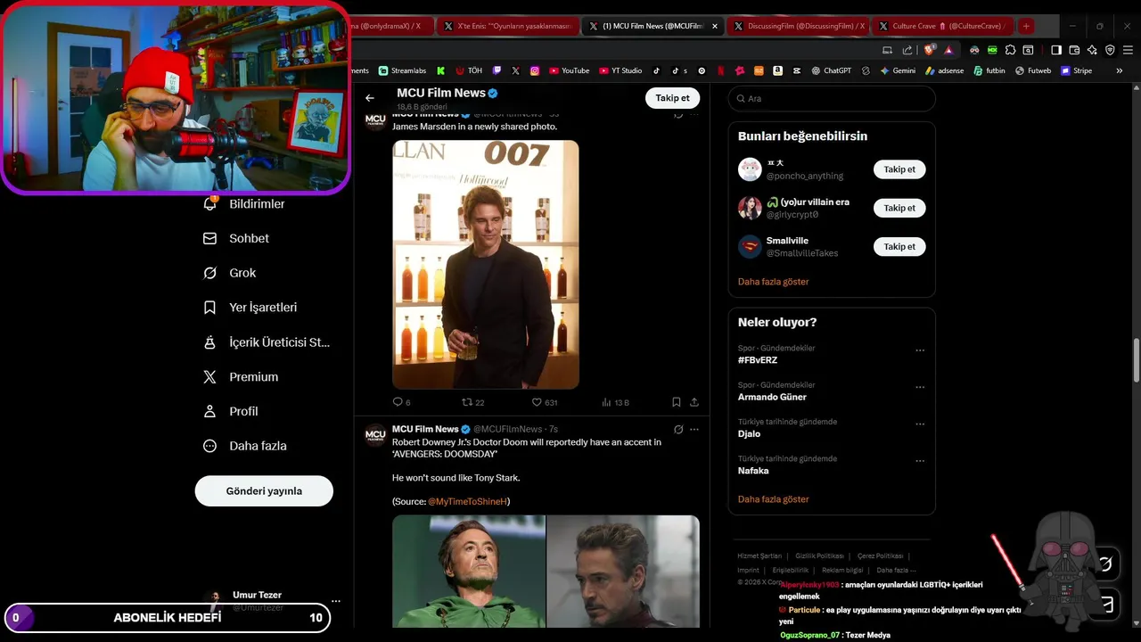Open Stripe bookmark
Viewport: 1141px width, 642px height.
click(1076, 70)
